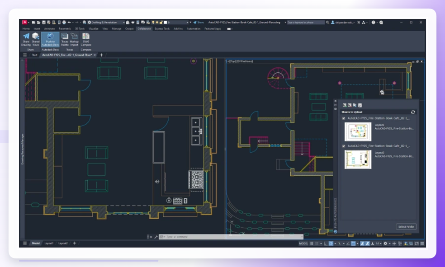
Task: Add a new layout with the plus button
Action: (x=74, y=243)
